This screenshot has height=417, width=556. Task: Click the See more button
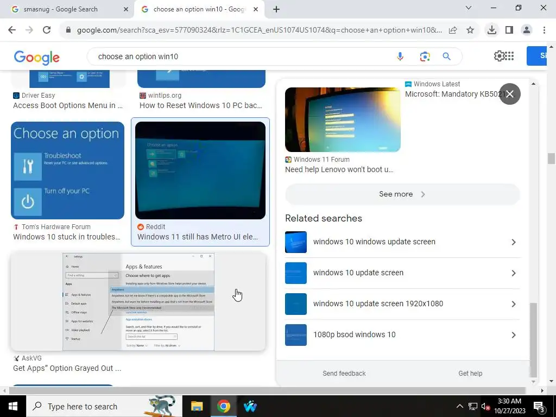coord(402,194)
